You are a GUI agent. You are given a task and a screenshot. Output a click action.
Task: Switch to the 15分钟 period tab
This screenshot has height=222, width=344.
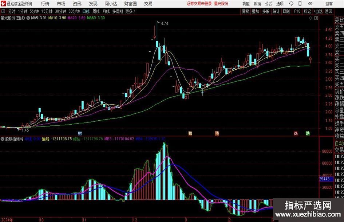pos(47,11)
